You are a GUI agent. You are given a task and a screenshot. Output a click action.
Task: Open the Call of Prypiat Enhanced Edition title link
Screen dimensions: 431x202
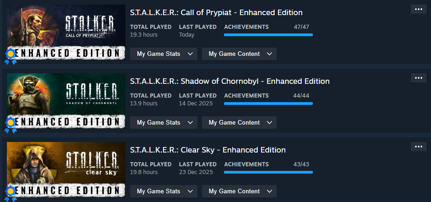[216, 12]
